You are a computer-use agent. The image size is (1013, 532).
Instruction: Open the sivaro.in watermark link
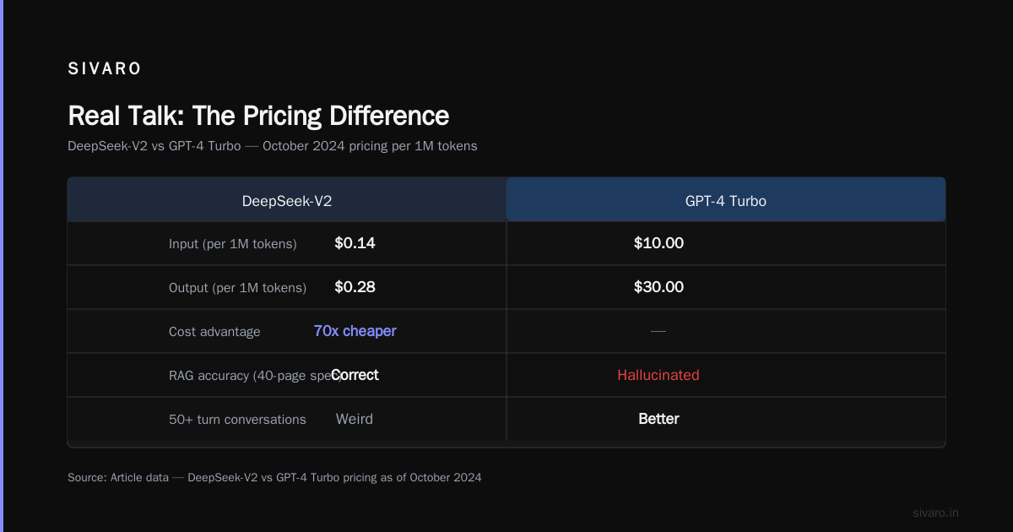[935, 513]
